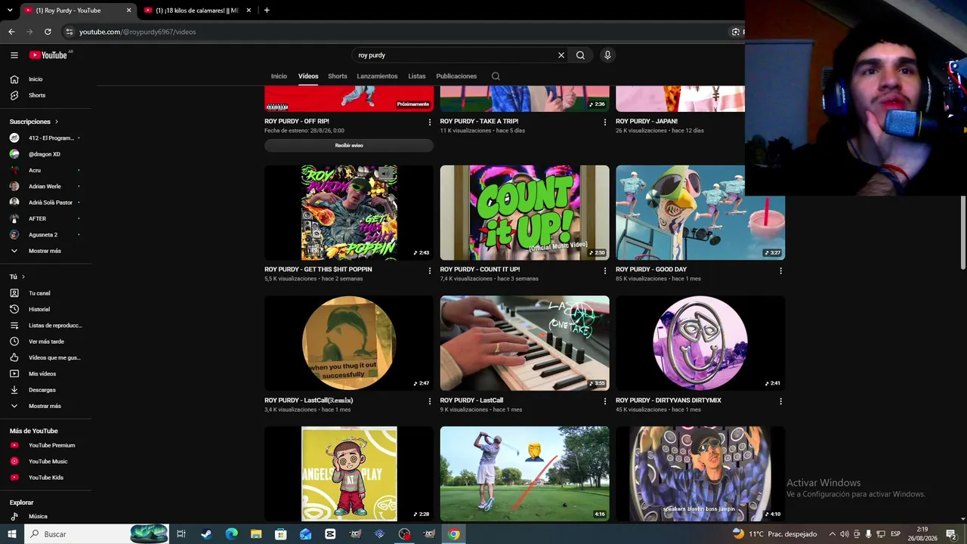Click the page vertical scrollbar
967x544 pixels.
point(963,233)
